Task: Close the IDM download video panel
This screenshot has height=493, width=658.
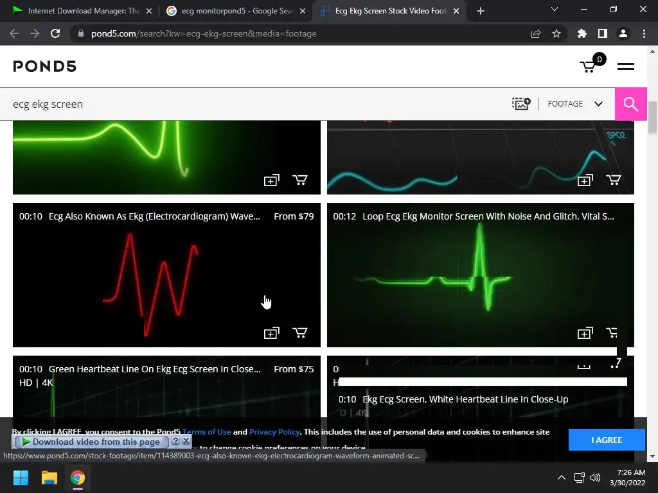Action: (186, 441)
